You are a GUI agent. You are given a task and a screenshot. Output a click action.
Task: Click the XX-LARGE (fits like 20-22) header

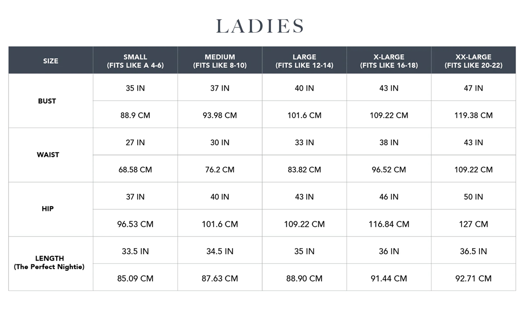point(473,61)
